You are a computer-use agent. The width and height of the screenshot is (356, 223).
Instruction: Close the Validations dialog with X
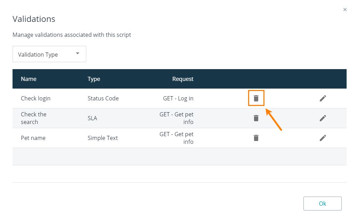(345, 9)
